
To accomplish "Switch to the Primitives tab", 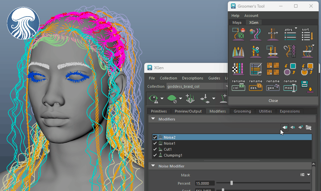I will (159, 111).
